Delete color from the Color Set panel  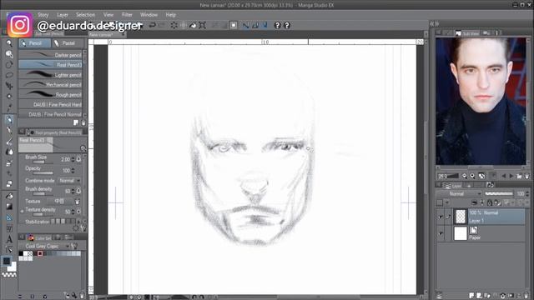click(82, 296)
